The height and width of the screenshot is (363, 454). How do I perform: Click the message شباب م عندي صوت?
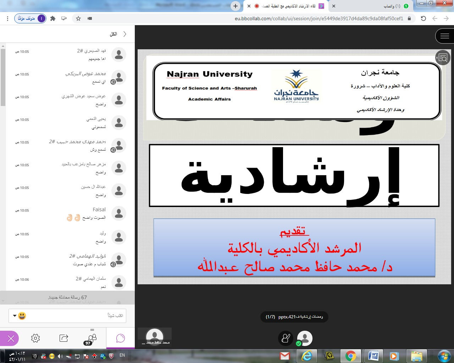89,264
